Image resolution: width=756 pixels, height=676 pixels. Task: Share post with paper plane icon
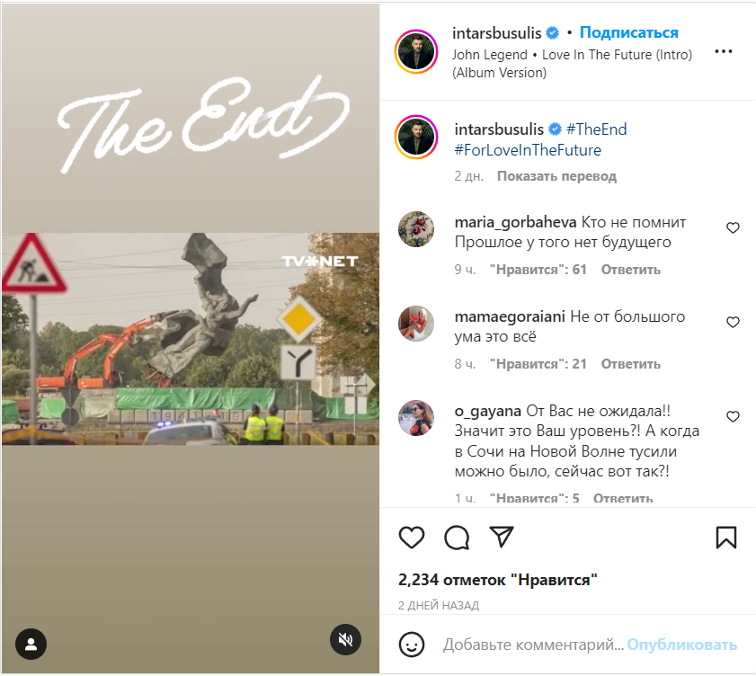point(502,536)
